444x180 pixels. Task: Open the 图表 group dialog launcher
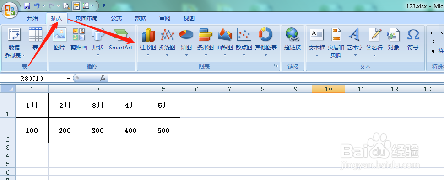[276, 65]
